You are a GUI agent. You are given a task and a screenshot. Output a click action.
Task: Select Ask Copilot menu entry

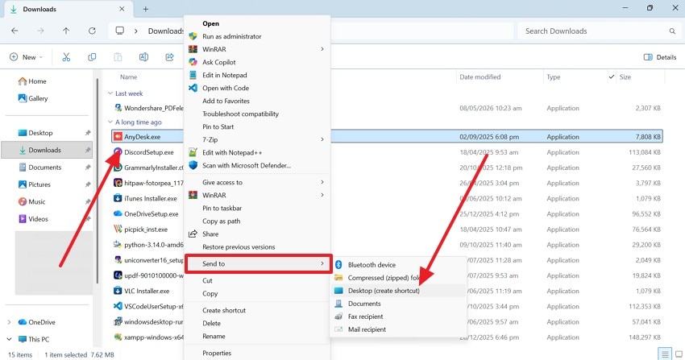click(x=257, y=62)
